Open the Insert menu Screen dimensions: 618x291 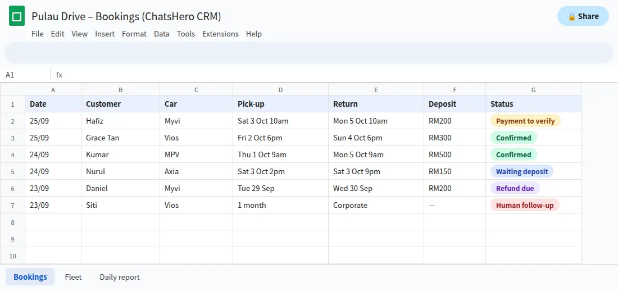click(105, 34)
